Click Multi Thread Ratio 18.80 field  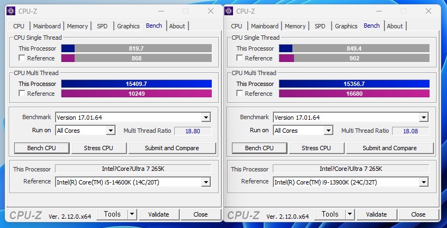(x=193, y=131)
